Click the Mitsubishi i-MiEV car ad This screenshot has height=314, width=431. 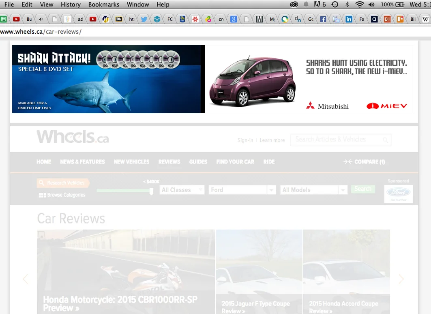tap(309, 79)
